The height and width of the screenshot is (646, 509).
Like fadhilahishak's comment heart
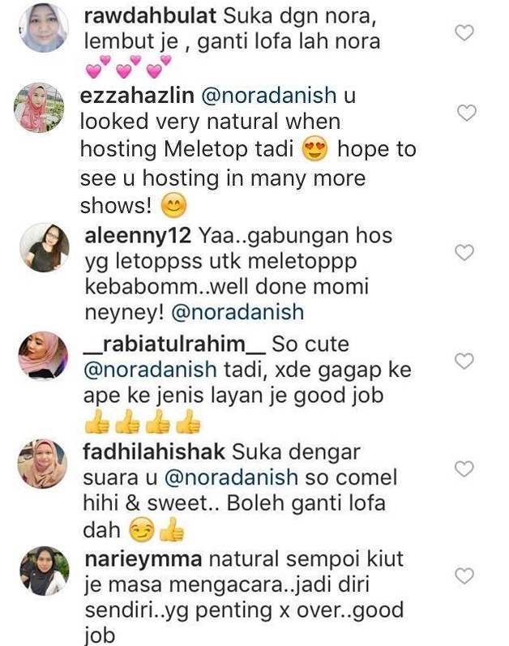tap(464, 468)
